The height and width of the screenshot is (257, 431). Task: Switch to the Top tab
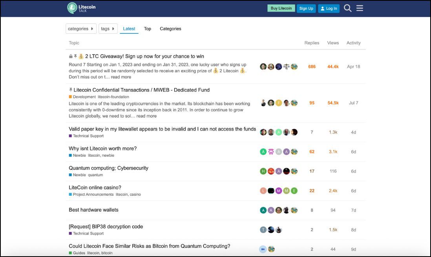click(148, 29)
